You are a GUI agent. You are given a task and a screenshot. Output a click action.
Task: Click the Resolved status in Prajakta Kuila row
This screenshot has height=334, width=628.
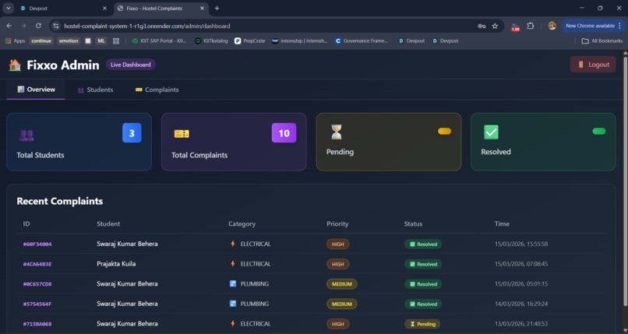click(x=423, y=264)
